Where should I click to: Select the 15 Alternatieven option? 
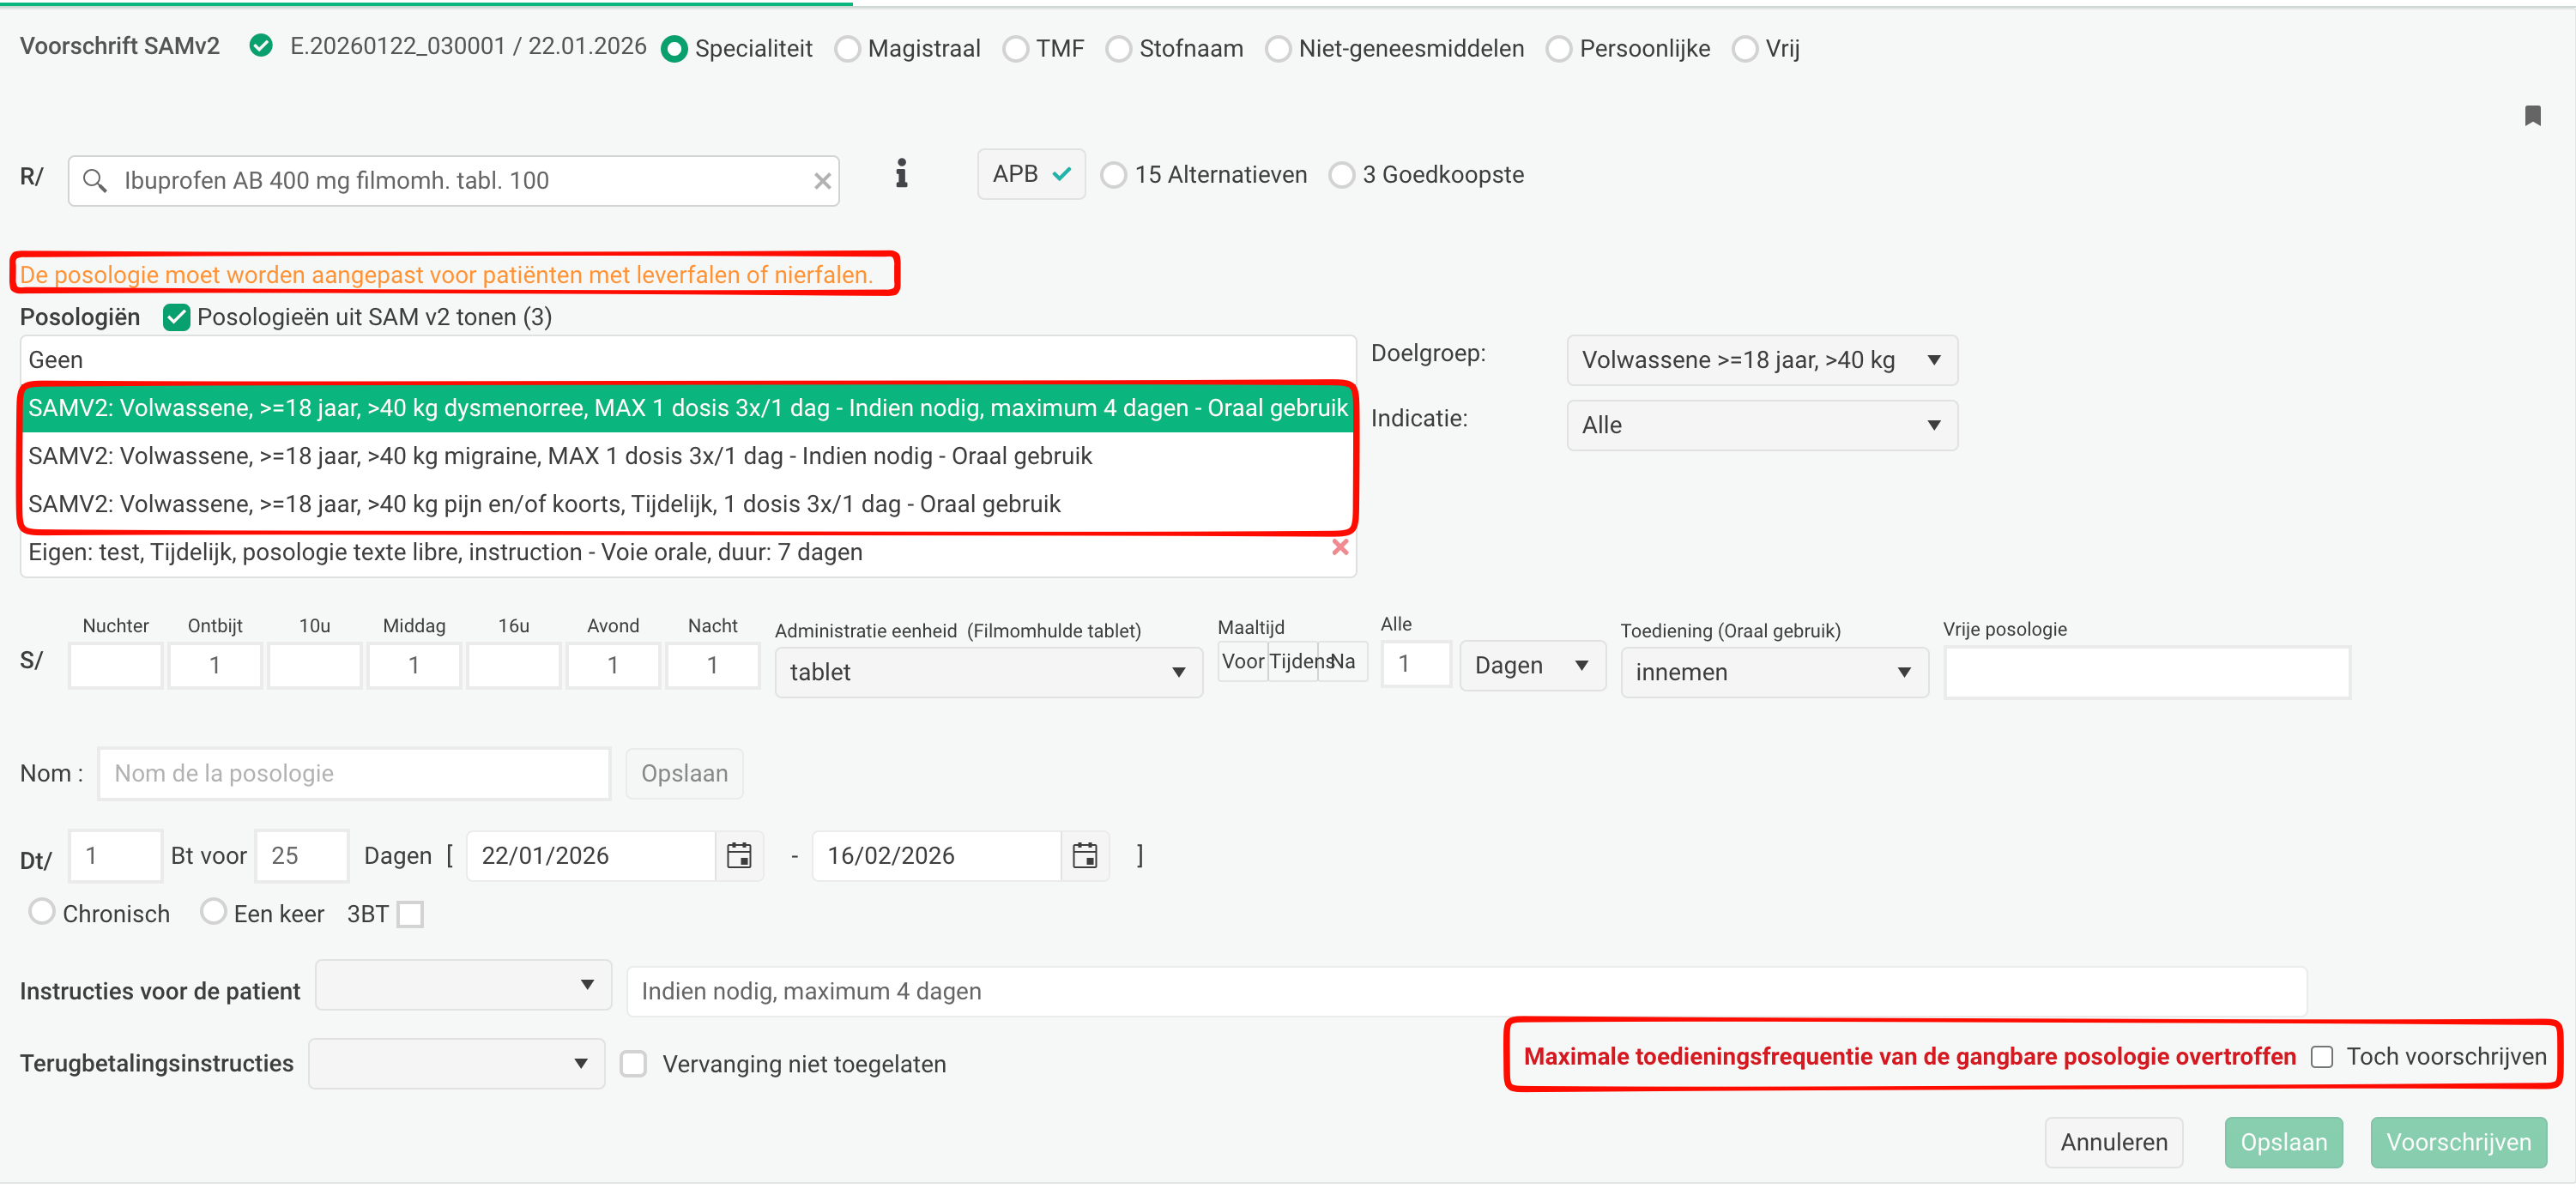click(1112, 176)
